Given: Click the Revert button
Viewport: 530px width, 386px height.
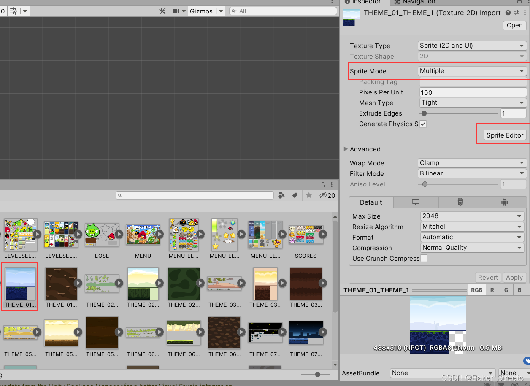Looking at the screenshot, I should pyautogui.click(x=488, y=277).
